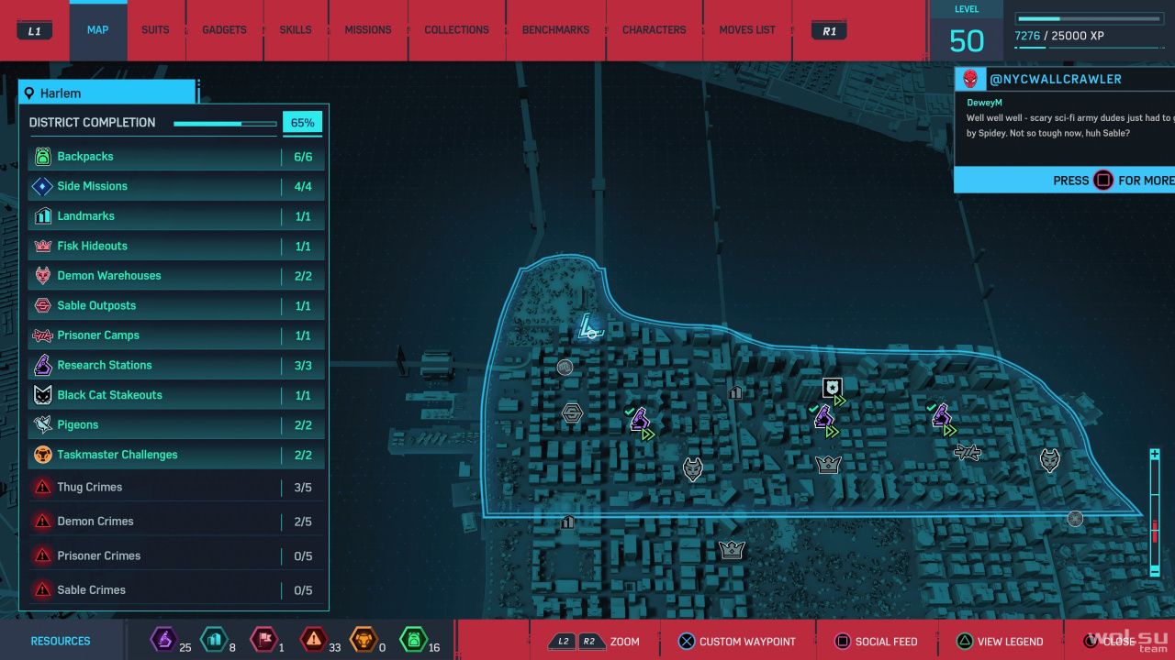Click the L1 previous-tab button

(x=35, y=31)
